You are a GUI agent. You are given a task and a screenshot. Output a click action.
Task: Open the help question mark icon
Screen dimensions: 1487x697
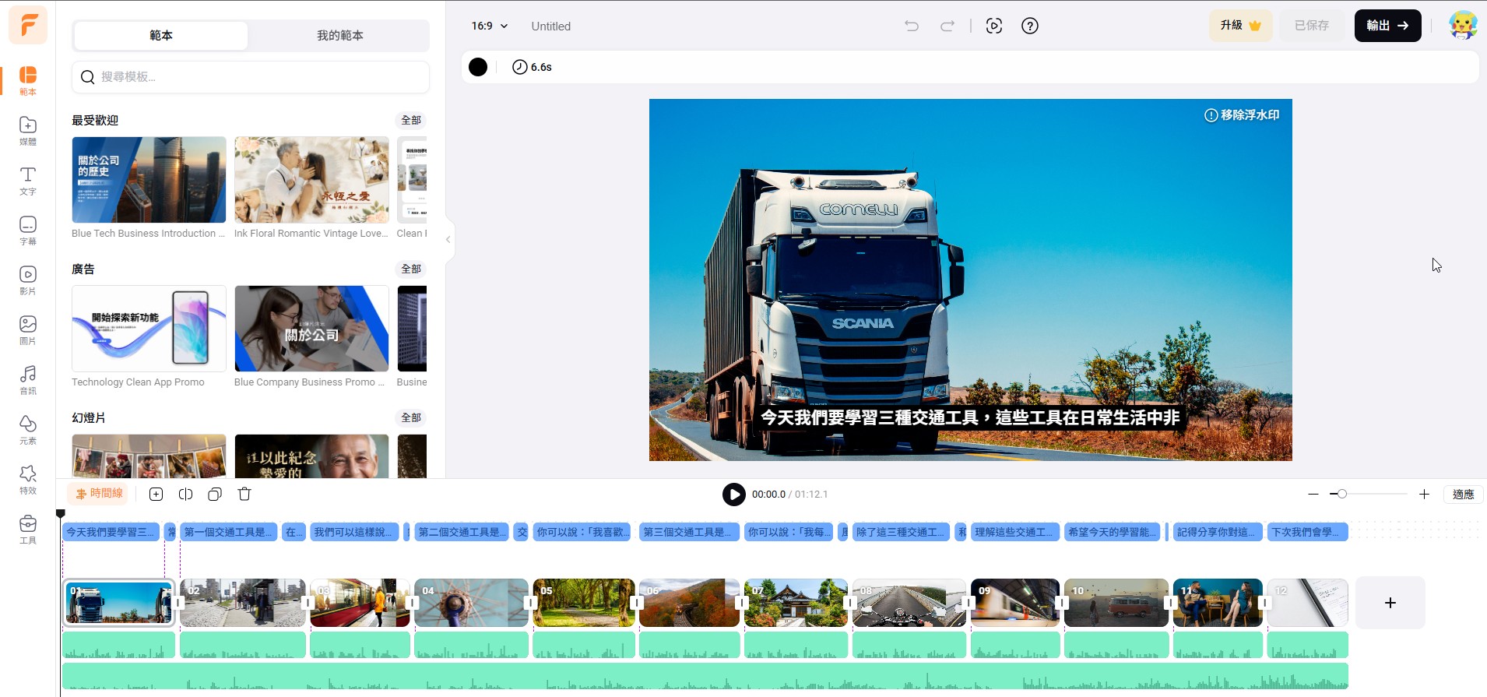coord(1029,26)
